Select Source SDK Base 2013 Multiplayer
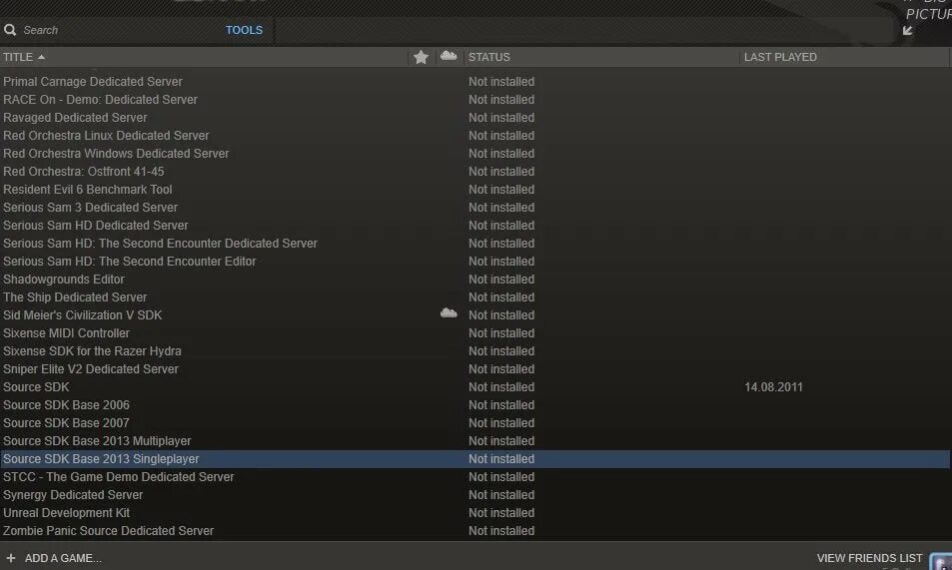The width and height of the screenshot is (952, 570). coord(97,441)
